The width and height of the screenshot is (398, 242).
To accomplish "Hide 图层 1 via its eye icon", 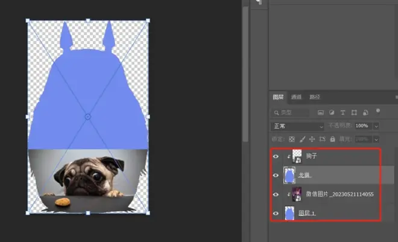I will coord(276,213).
